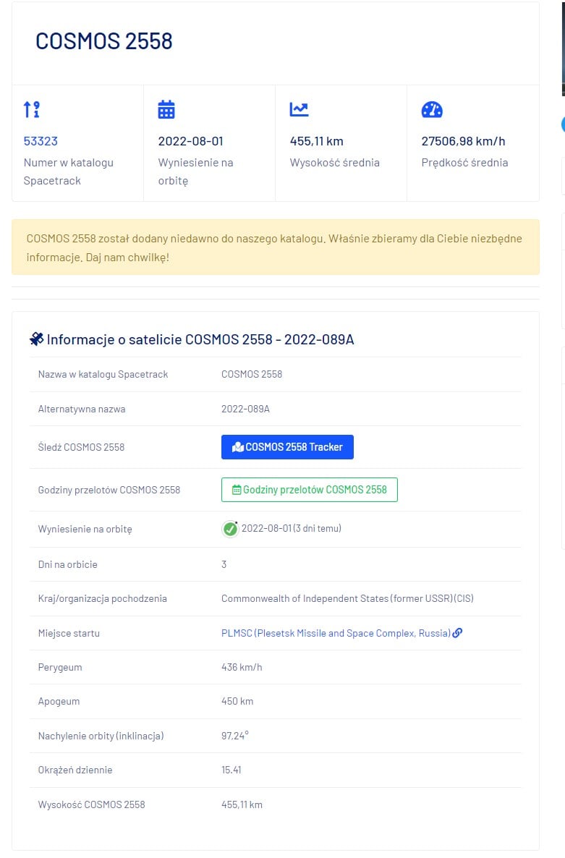Click the 97,24° orbit inclination value

[x=234, y=736]
